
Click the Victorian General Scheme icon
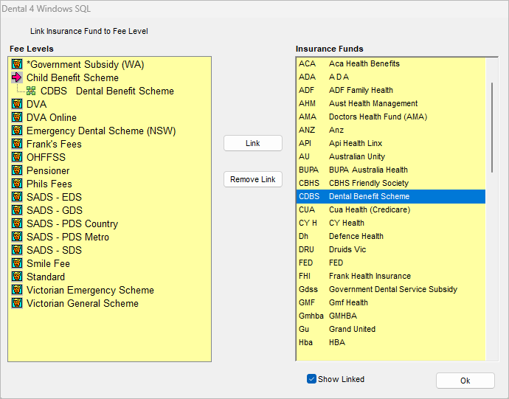point(17,303)
